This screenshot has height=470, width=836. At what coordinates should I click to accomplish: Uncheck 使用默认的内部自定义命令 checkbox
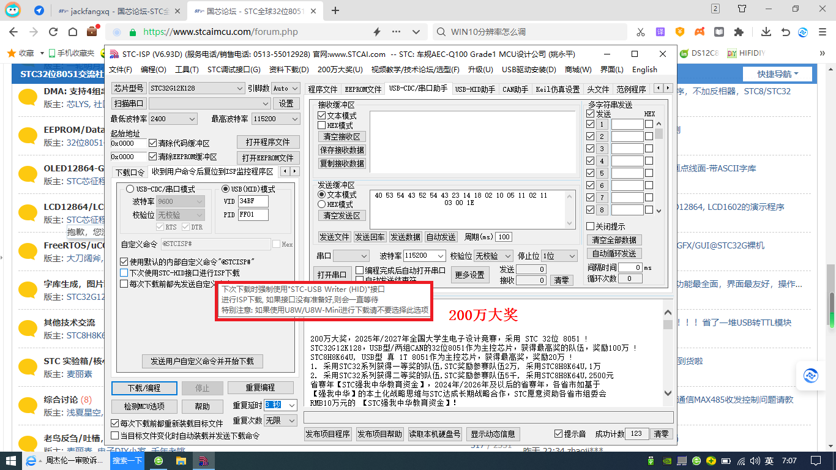(124, 262)
